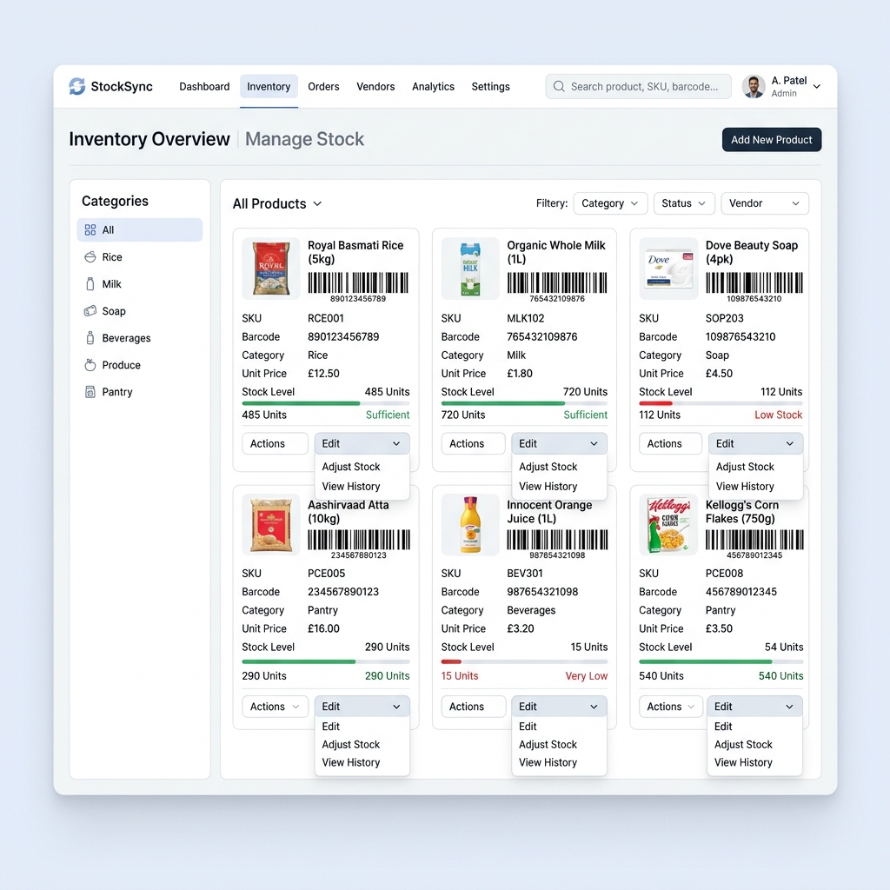Focus the Search product, SKU, barcode field
This screenshot has width=890, height=890.
pyautogui.click(x=639, y=86)
